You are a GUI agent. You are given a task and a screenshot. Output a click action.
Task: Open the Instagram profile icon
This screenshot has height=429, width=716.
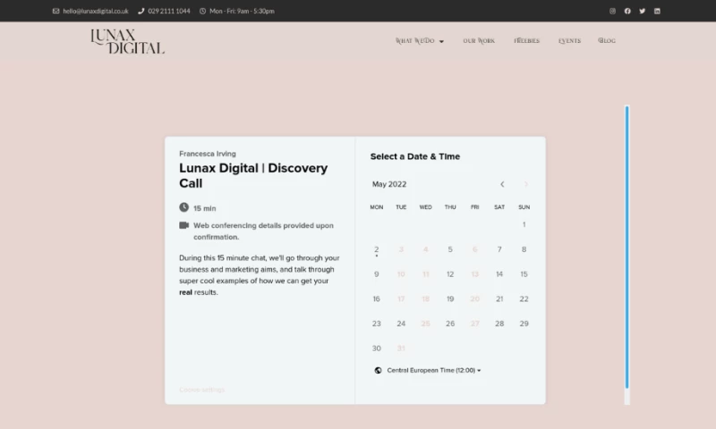(x=612, y=11)
